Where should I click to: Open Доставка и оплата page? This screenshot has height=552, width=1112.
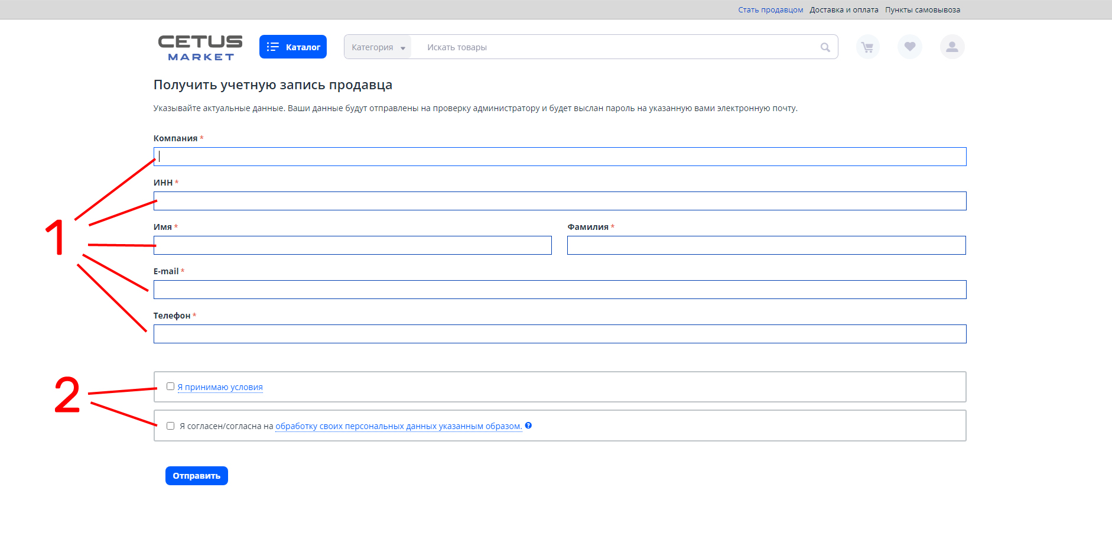coord(844,10)
